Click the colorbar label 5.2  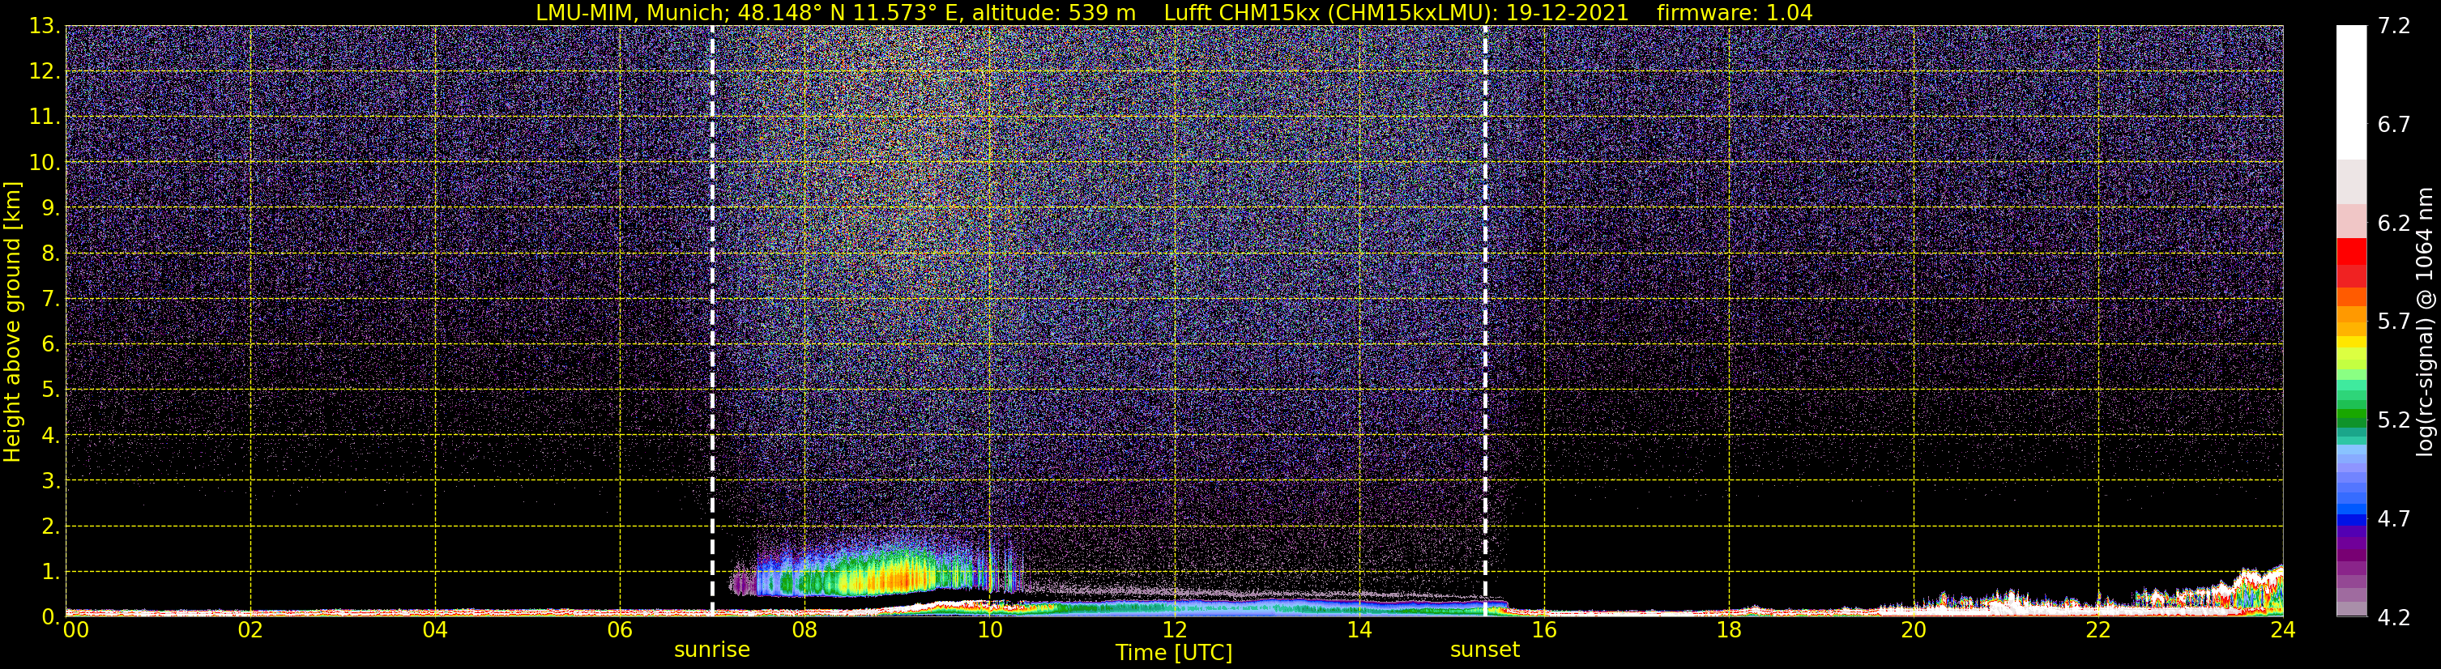pyautogui.click(x=2394, y=420)
